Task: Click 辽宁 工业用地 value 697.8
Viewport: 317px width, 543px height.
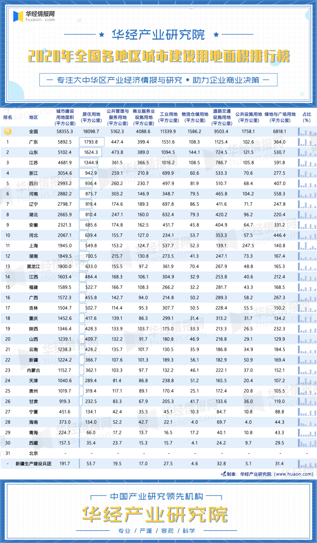Action: click(168, 204)
